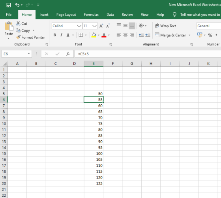Open the Formulas tab
The width and height of the screenshot is (221, 198).
click(x=91, y=15)
